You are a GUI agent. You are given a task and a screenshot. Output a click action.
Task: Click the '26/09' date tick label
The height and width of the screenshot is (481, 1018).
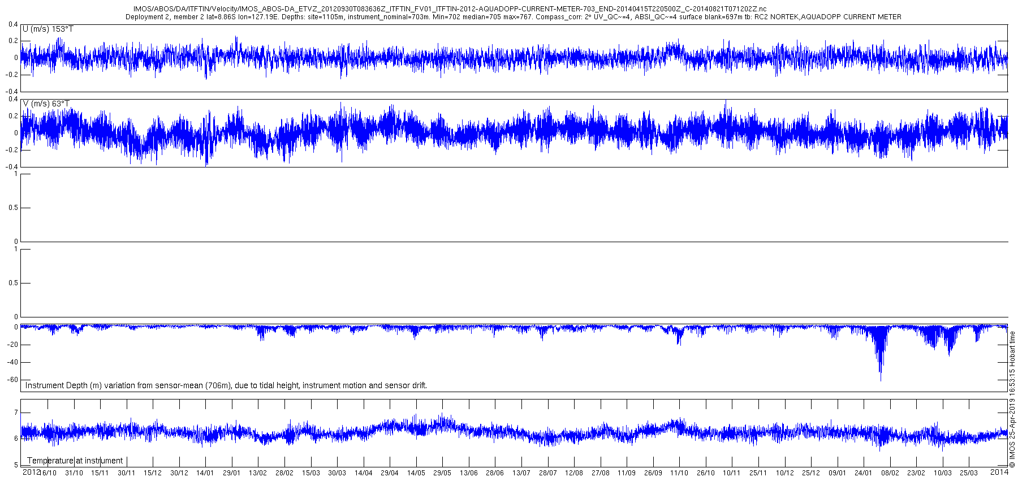[x=653, y=473]
